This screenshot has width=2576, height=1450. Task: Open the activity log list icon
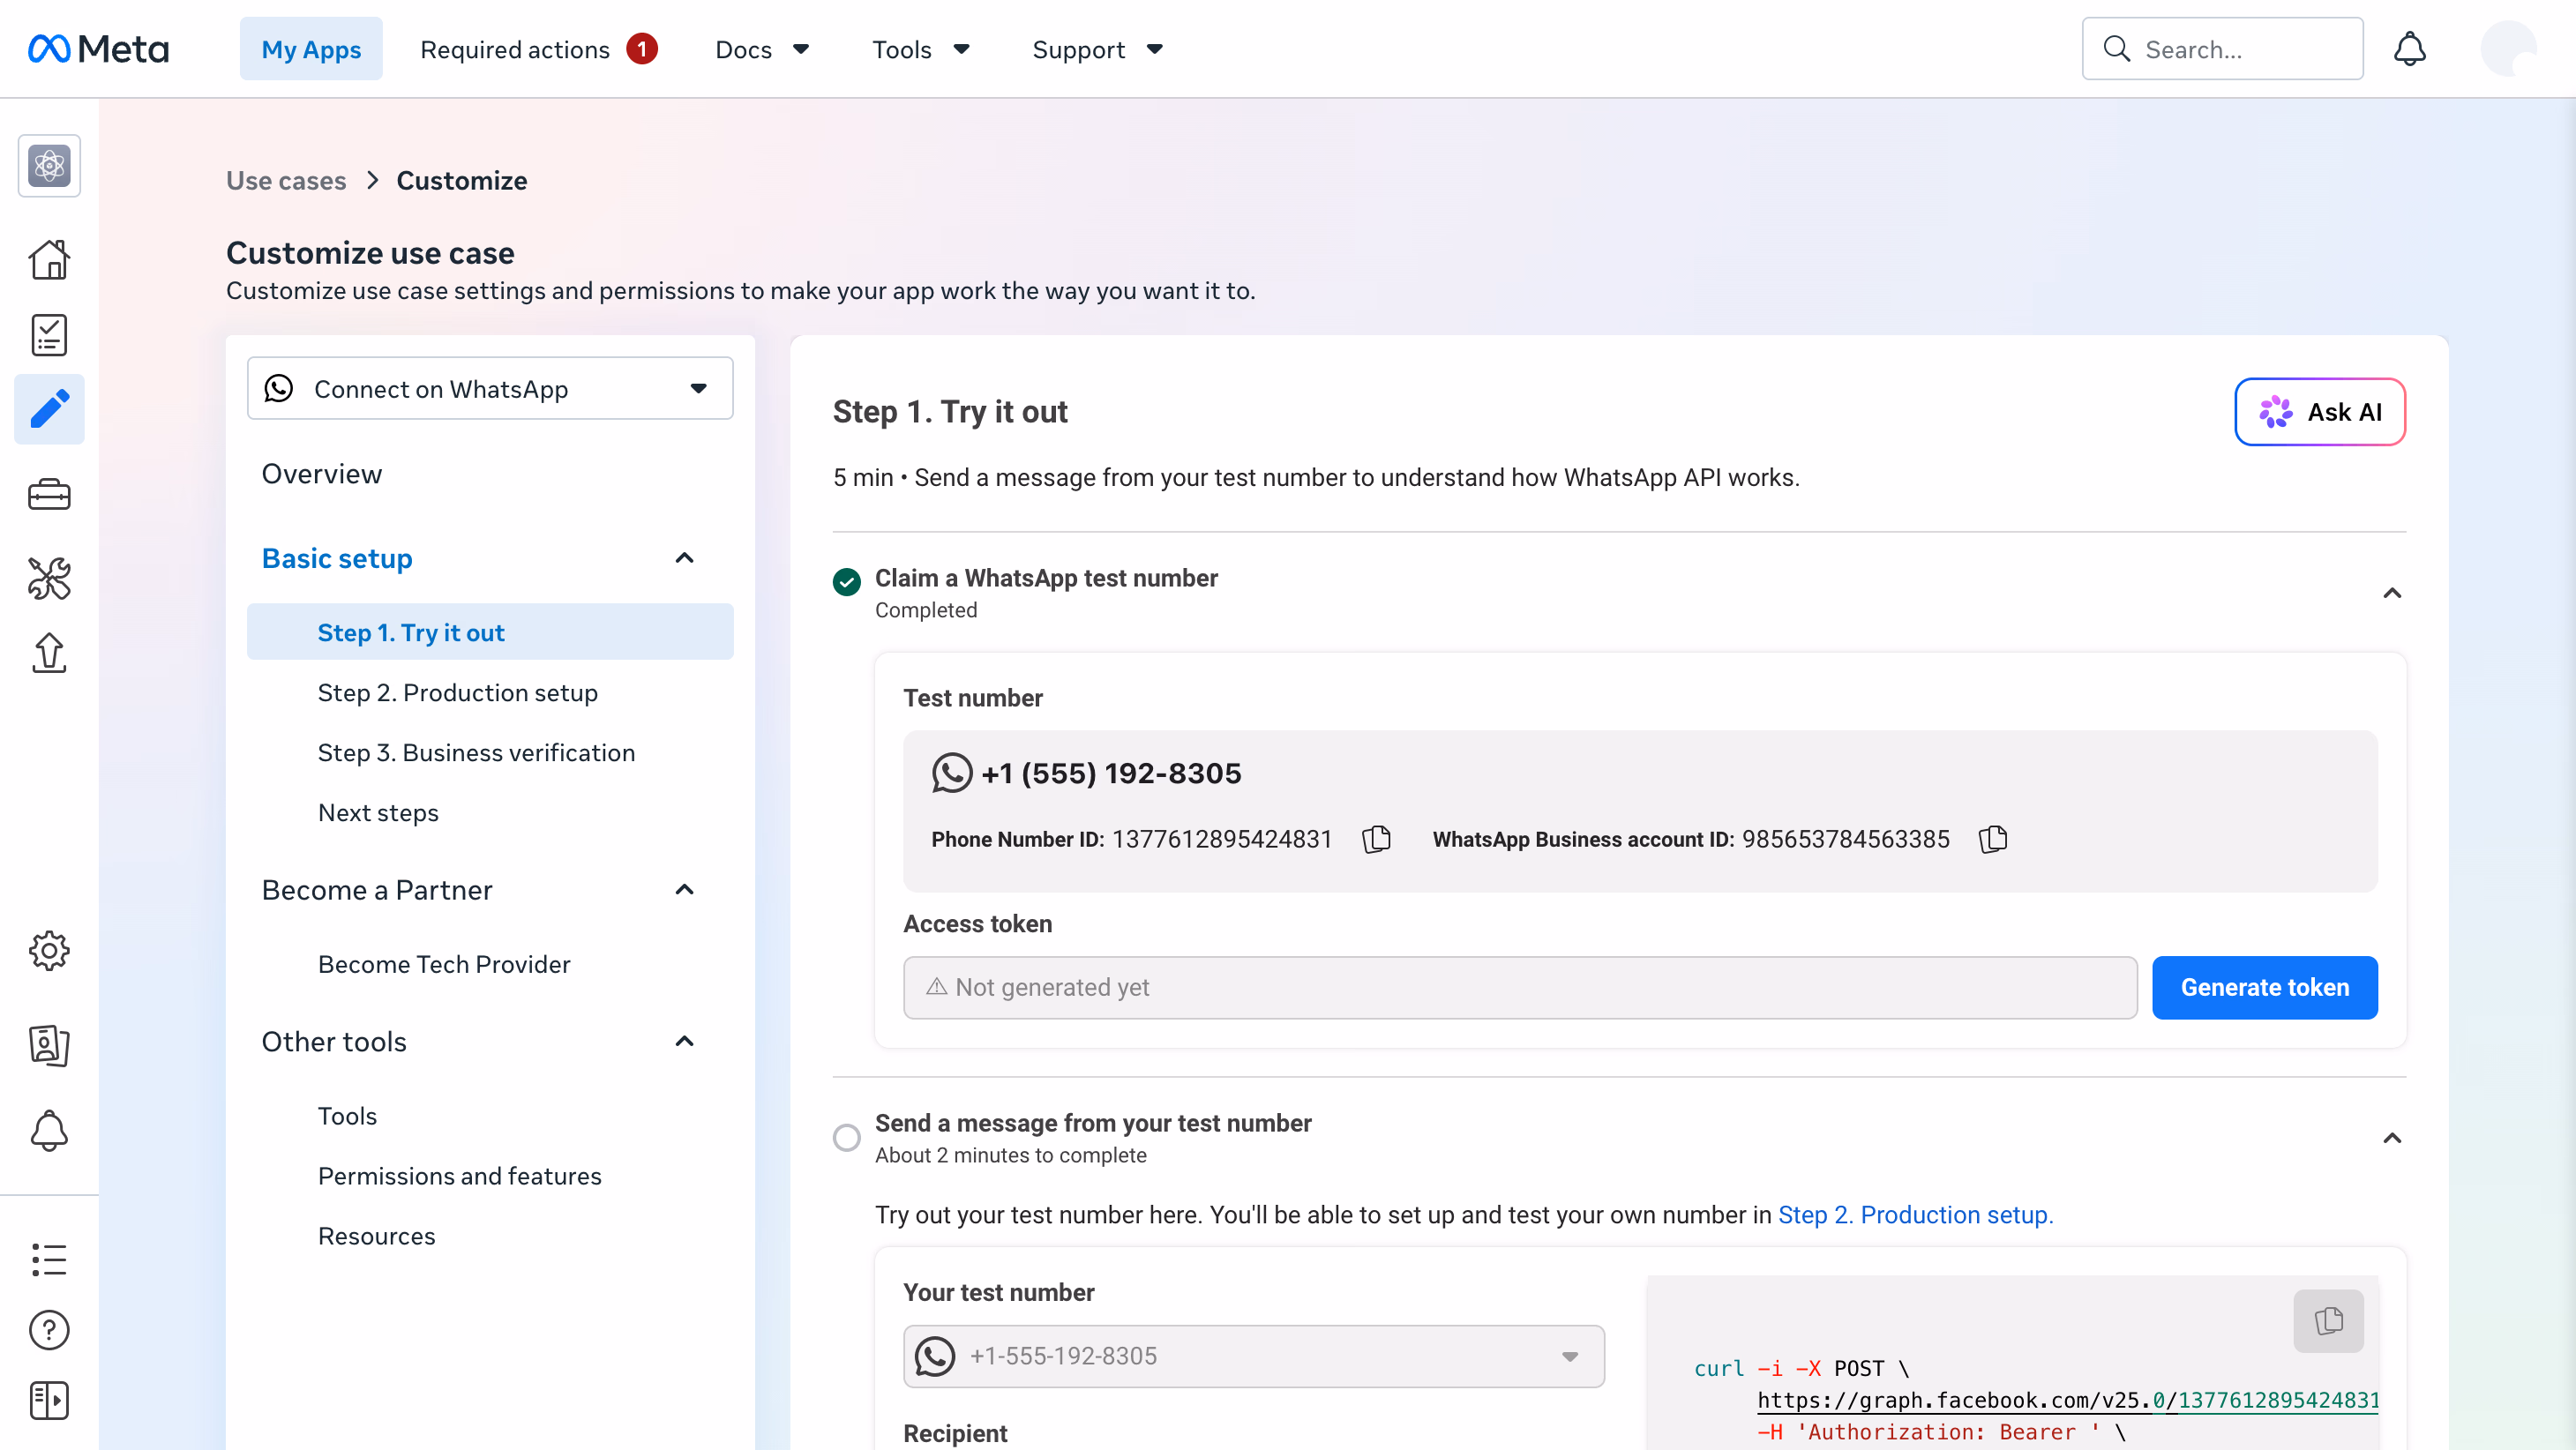pyautogui.click(x=49, y=1259)
